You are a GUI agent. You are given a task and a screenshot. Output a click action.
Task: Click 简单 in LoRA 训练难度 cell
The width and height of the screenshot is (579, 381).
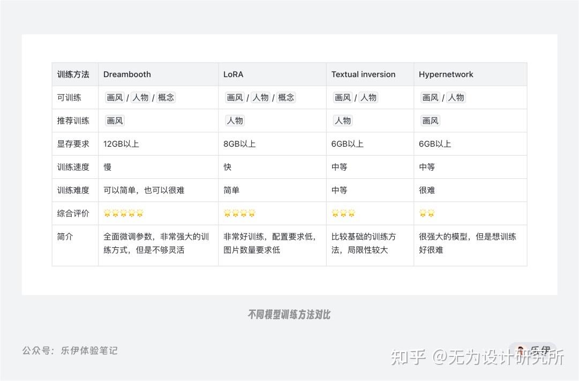(x=231, y=190)
